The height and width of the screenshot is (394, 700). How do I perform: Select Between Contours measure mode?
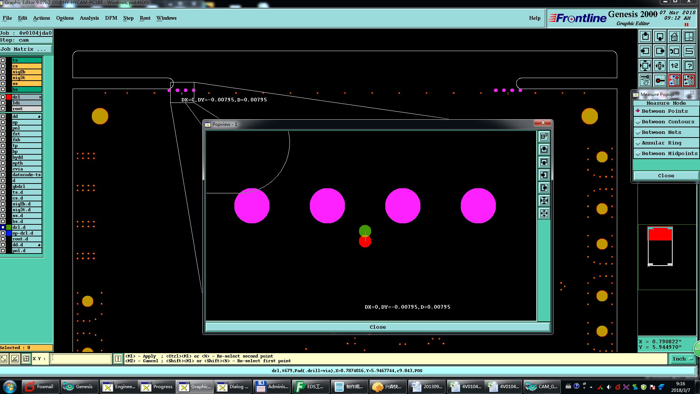tap(666, 121)
